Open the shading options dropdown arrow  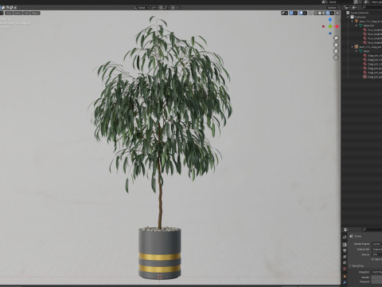click(x=332, y=13)
